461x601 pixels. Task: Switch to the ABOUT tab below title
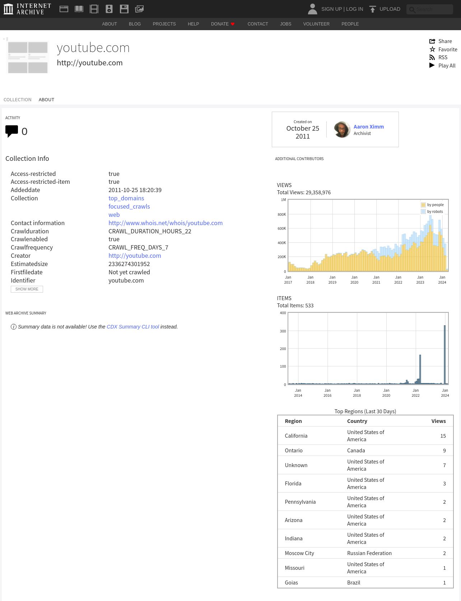47,100
